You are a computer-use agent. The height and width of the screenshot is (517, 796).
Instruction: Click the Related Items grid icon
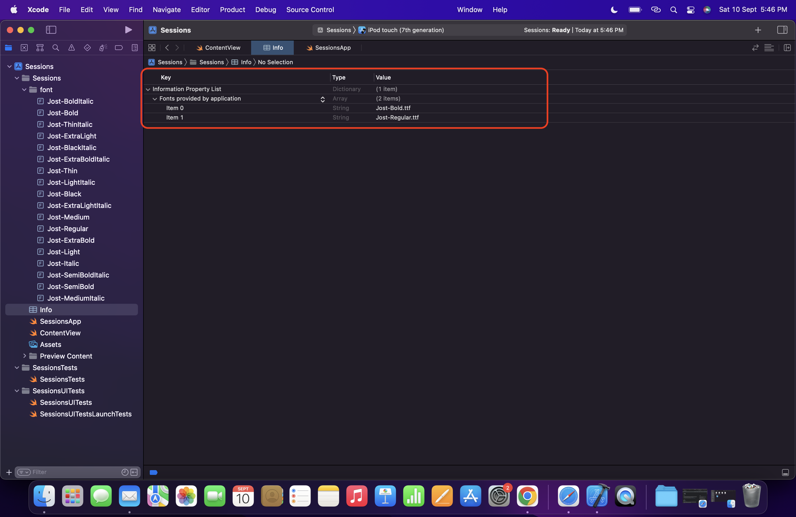pyautogui.click(x=152, y=48)
